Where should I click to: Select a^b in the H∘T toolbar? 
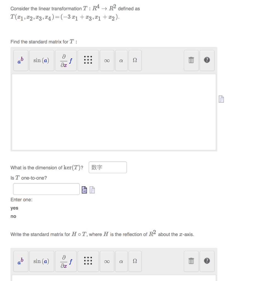(20, 261)
